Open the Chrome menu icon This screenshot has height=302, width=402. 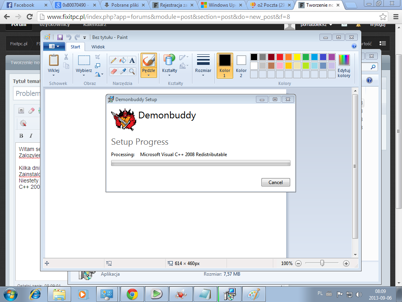pos(396,17)
